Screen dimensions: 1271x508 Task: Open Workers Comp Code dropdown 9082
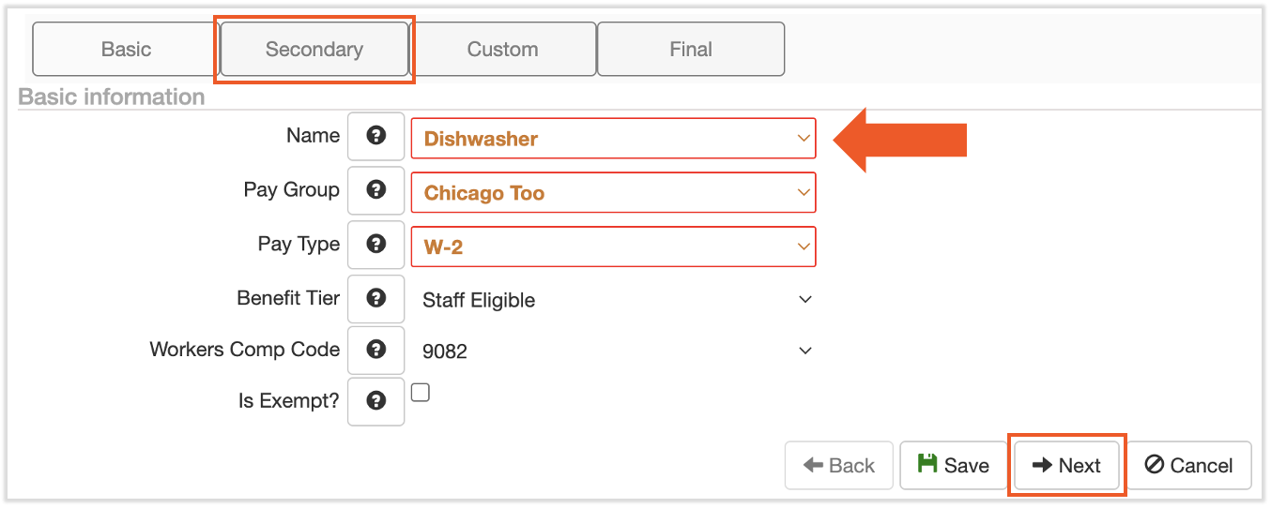pos(613,351)
